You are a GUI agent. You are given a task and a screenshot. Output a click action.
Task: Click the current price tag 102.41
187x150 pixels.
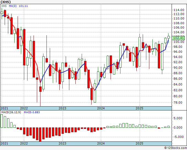point(178,38)
